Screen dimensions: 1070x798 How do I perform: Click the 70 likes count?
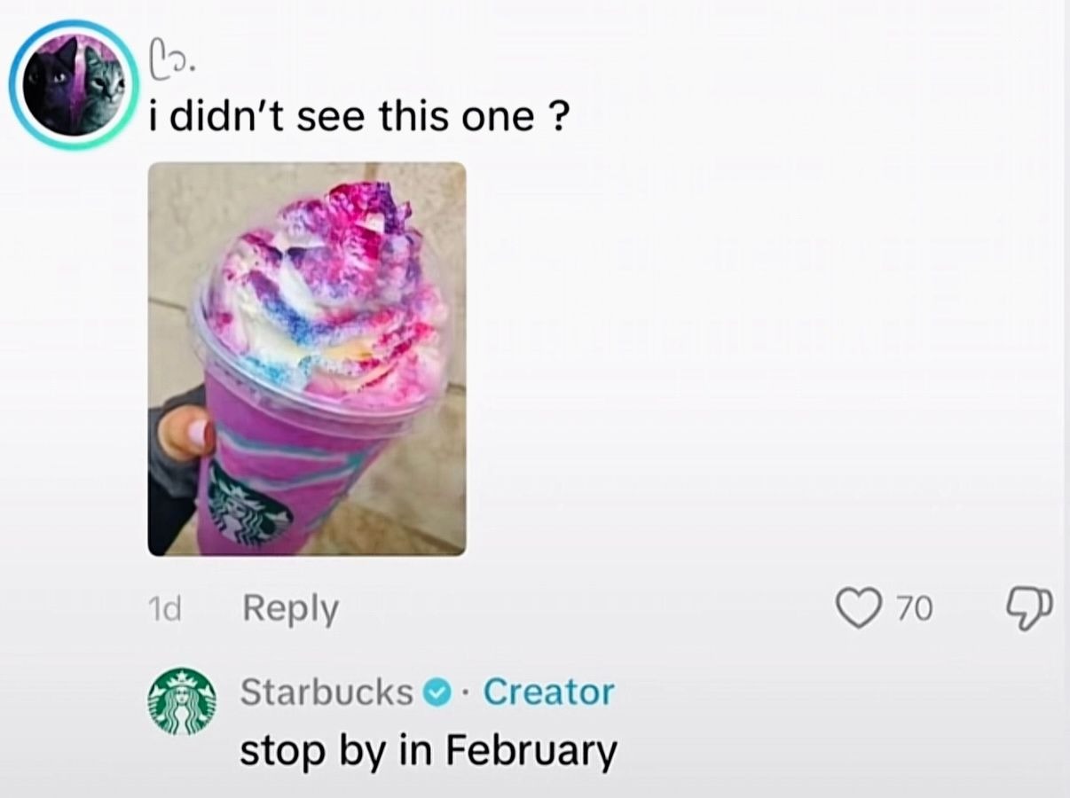(913, 609)
